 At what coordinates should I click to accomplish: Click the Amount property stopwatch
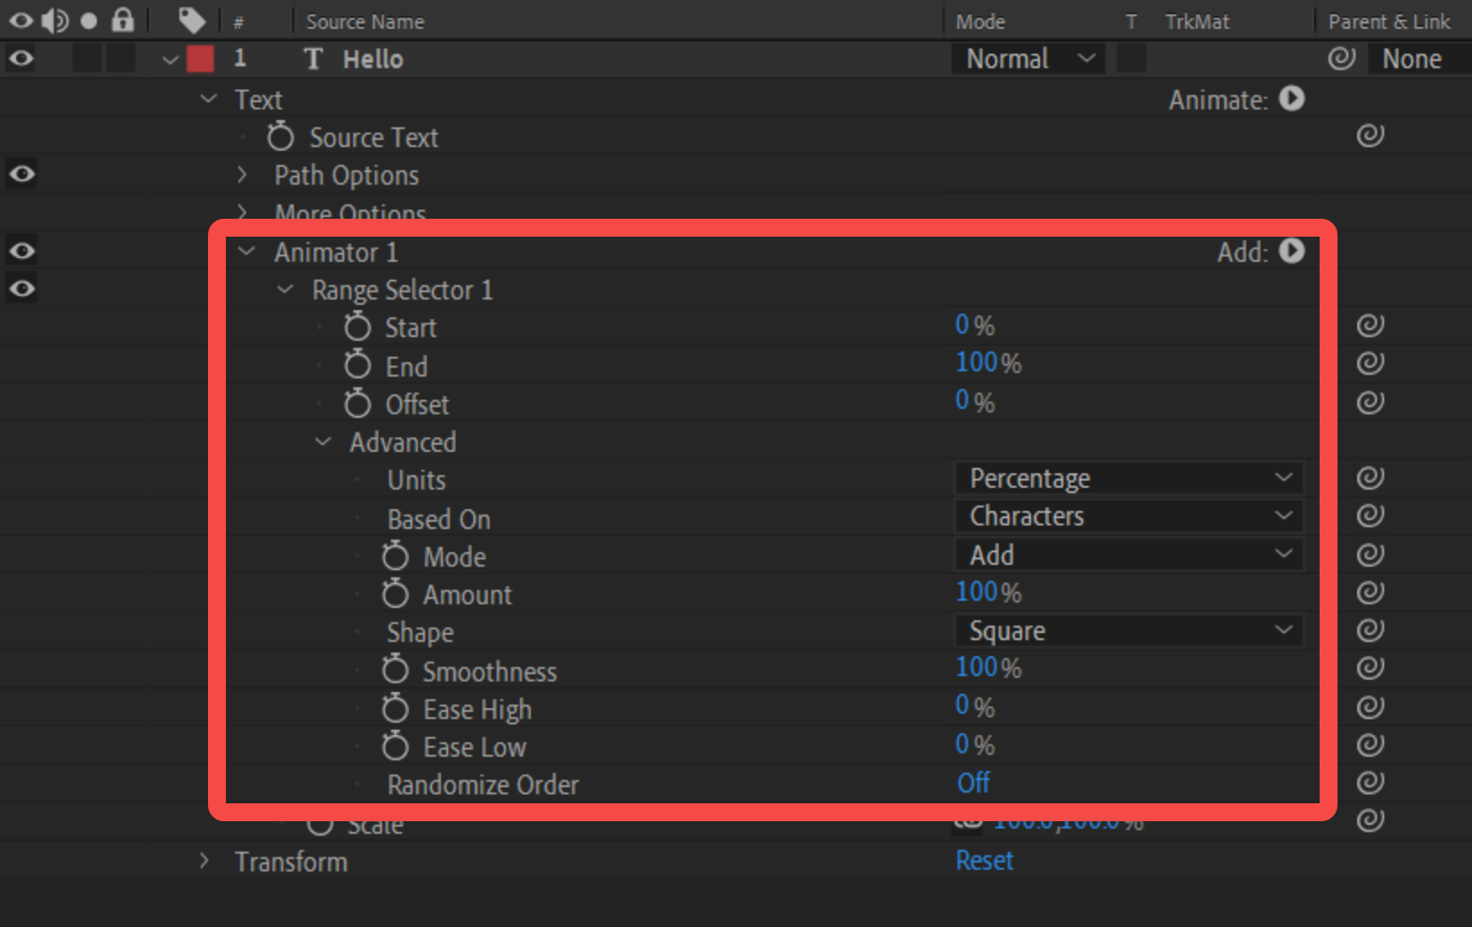395,593
